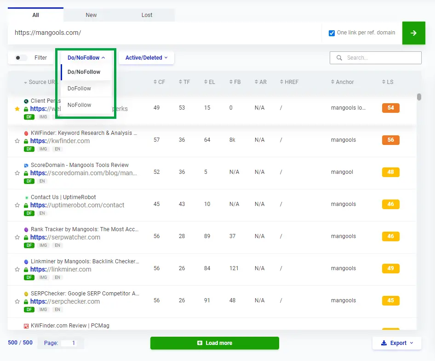This screenshot has width=435, height=361.
Task: Click the KWFinder.com Review | PCMag title
Action: pos(70,326)
